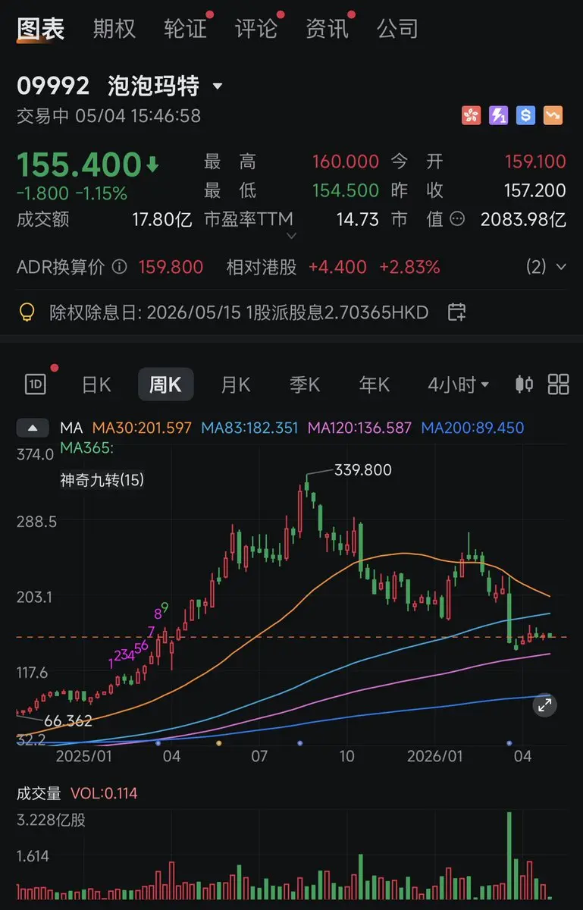Open the 图表 tab
The image size is (583, 910).
tap(41, 29)
